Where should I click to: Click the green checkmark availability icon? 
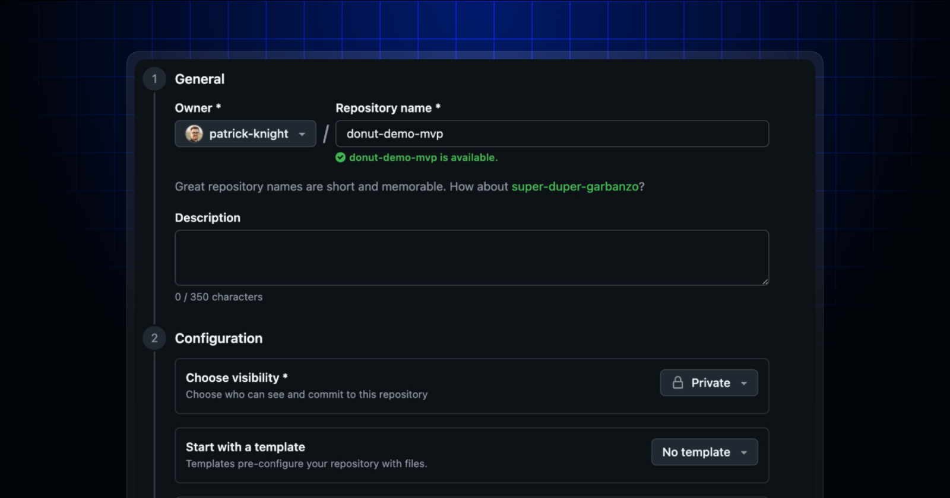tap(341, 157)
